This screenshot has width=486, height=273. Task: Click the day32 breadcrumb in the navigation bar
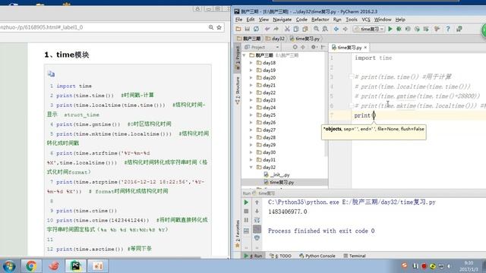pos(275,39)
